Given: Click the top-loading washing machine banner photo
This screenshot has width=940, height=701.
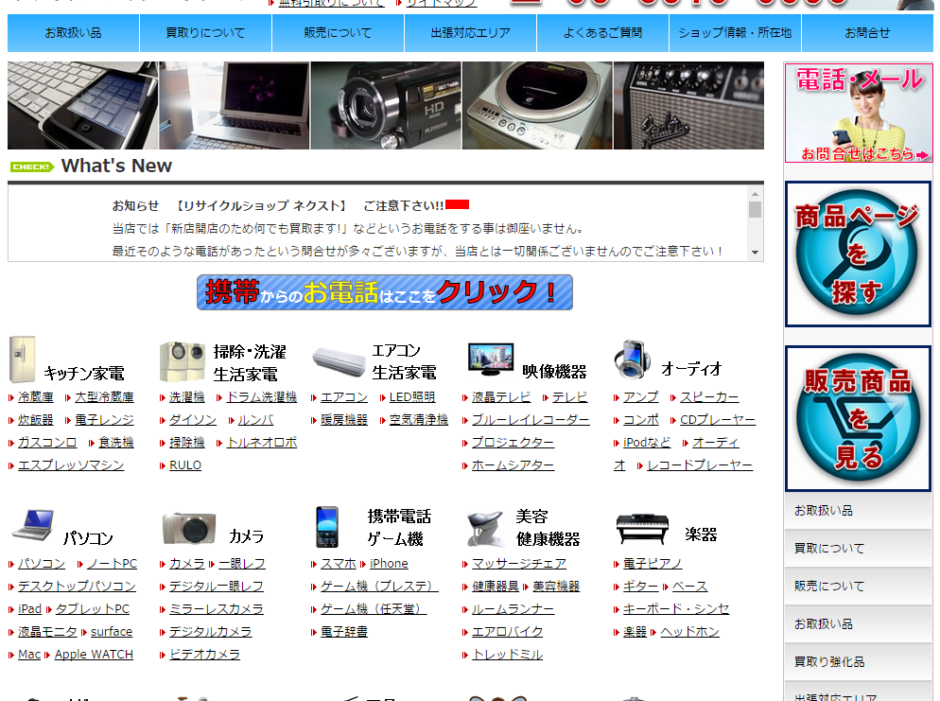Looking at the screenshot, I should (537, 106).
